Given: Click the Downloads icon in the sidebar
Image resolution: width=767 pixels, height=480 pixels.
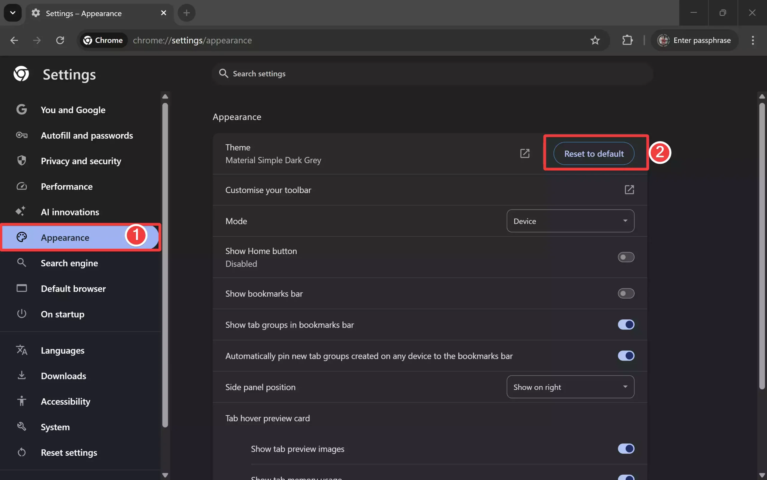Looking at the screenshot, I should pos(21,375).
